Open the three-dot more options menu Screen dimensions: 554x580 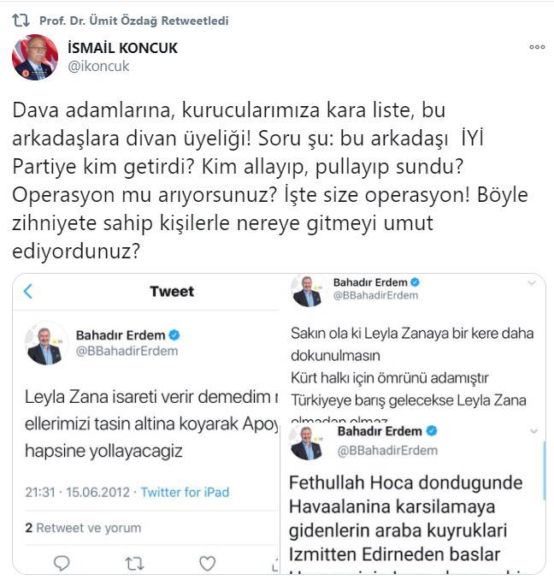click(537, 47)
